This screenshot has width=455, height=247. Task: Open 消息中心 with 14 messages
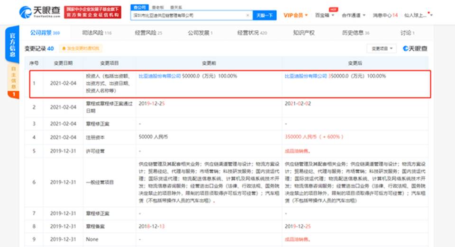385,15
